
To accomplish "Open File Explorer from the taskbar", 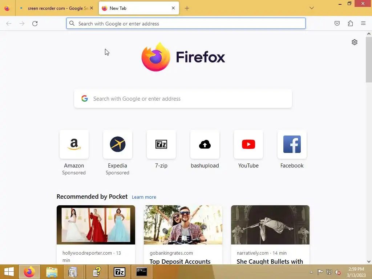I will [x=52, y=272].
